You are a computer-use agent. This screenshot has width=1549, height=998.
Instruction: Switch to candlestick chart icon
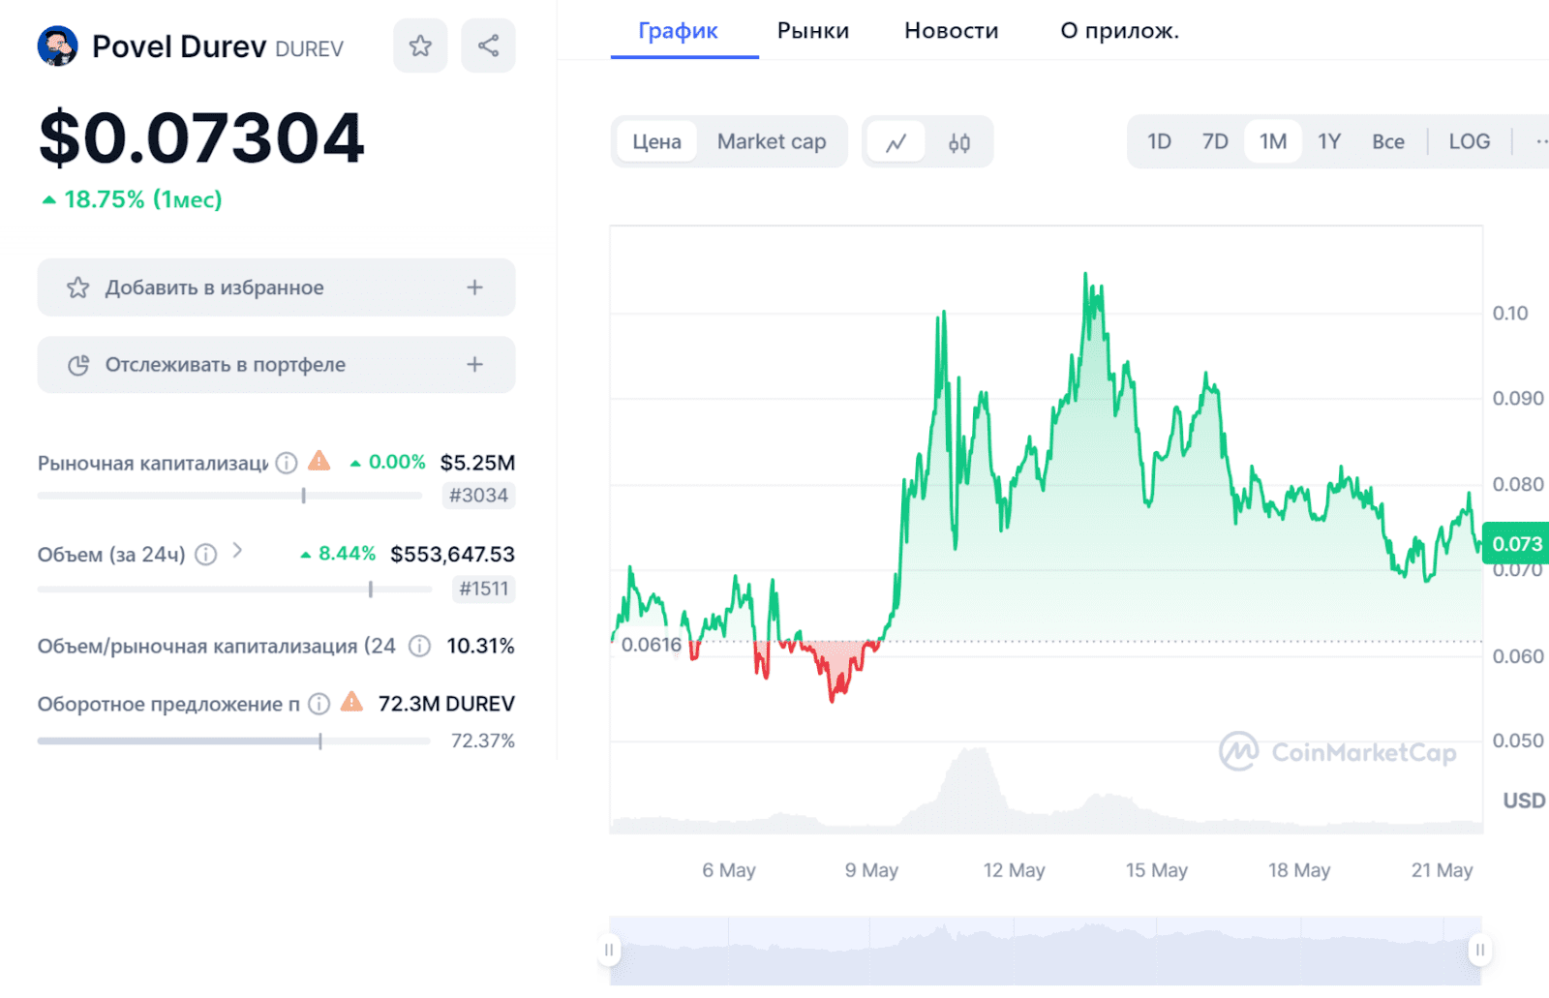959,142
